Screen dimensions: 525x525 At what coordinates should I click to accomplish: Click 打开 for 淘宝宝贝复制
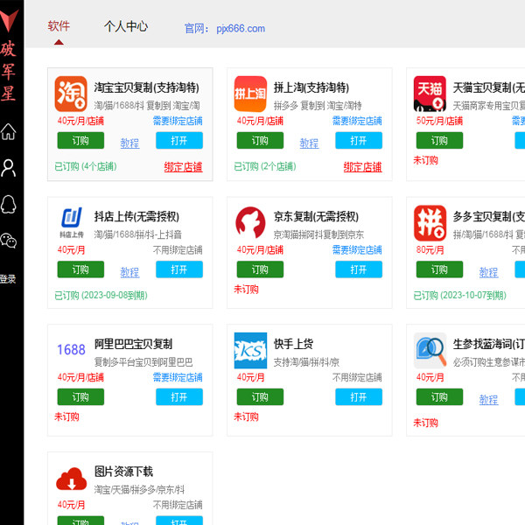click(179, 140)
